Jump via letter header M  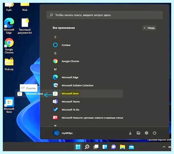[55, 69]
